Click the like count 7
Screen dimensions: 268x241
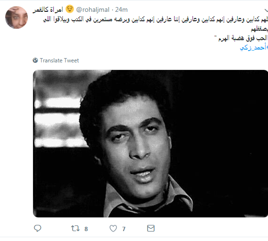coord(124,229)
